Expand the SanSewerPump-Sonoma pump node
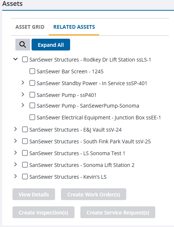This screenshot has width=174, height=227. coord(23,105)
